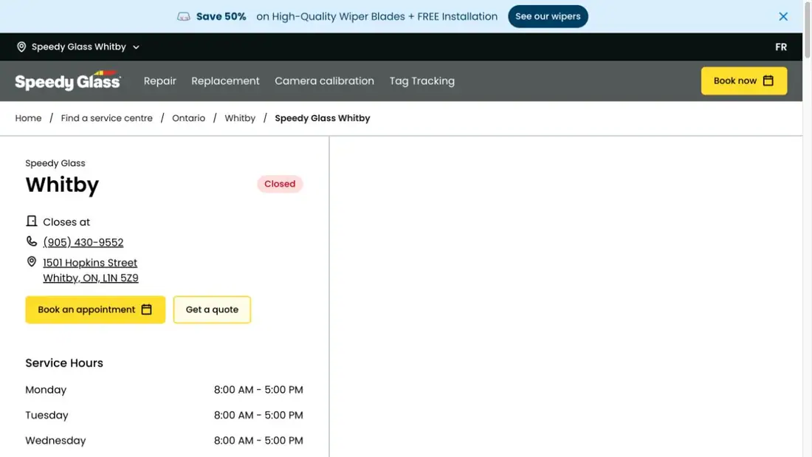Click the phone icon beside the number
Viewport: 812px width, 457px height.
32,241
